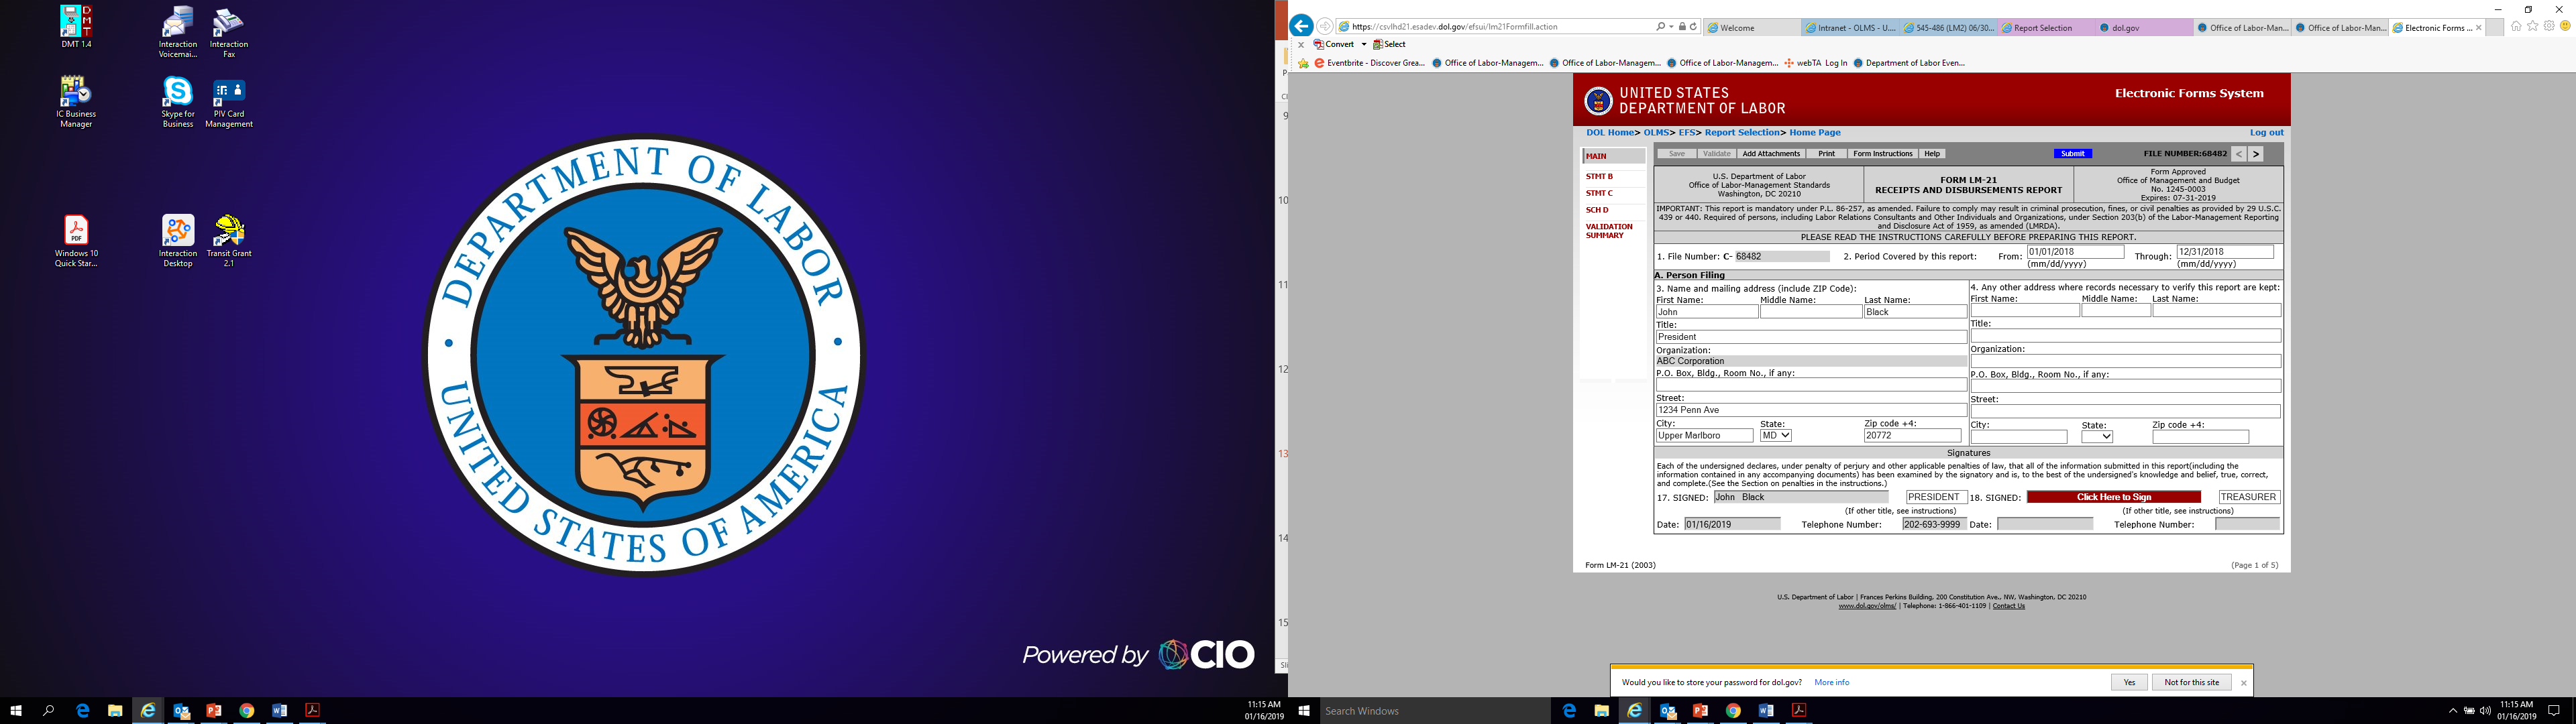Screen dimensions: 2576x724
Task: Switch to the Report Selection tab
Action: pyautogui.click(x=2044, y=28)
